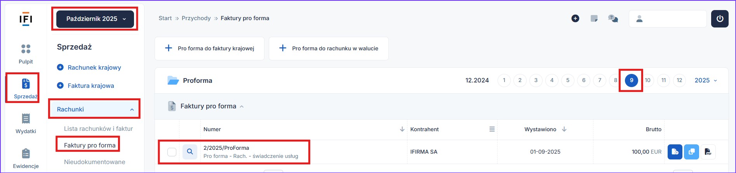The height and width of the screenshot is (173, 736).
Task: Click the duplicate pro forma icon
Action: tap(691, 152)
